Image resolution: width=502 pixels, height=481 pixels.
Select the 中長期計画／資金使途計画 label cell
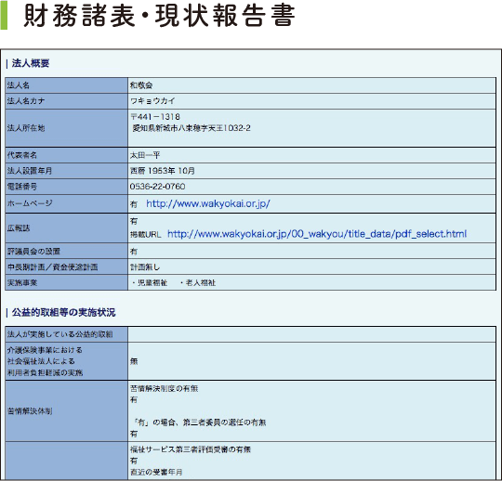(67, 267)
